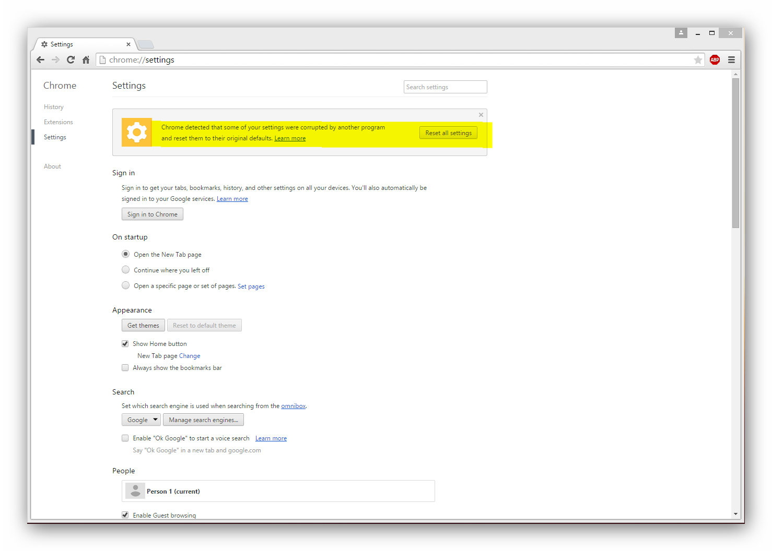Click the Set pages link
The width and height of the screenshot is (772, 551).
click(x=251, y=286)
